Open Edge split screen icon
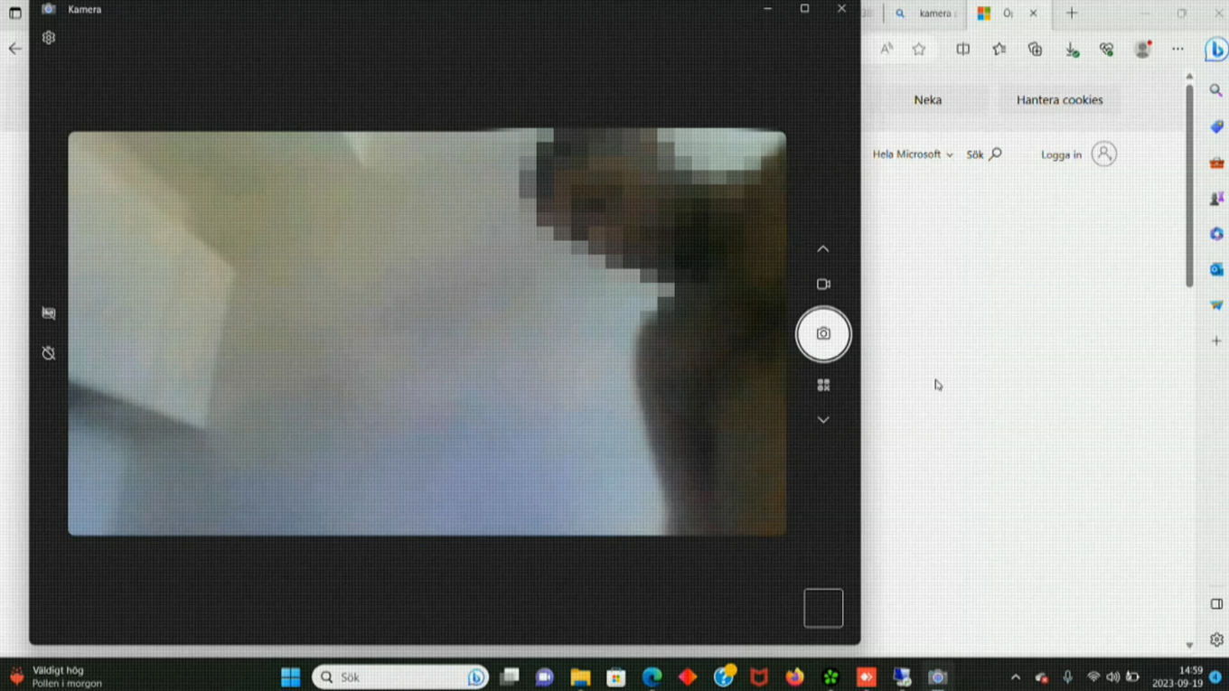This screenshot has width=1229, height=691. pyautogui.click(x=963, y=50)
